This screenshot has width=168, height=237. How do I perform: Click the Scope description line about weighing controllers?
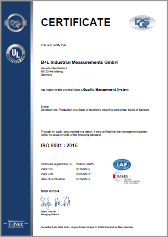(x=95, y=110)
